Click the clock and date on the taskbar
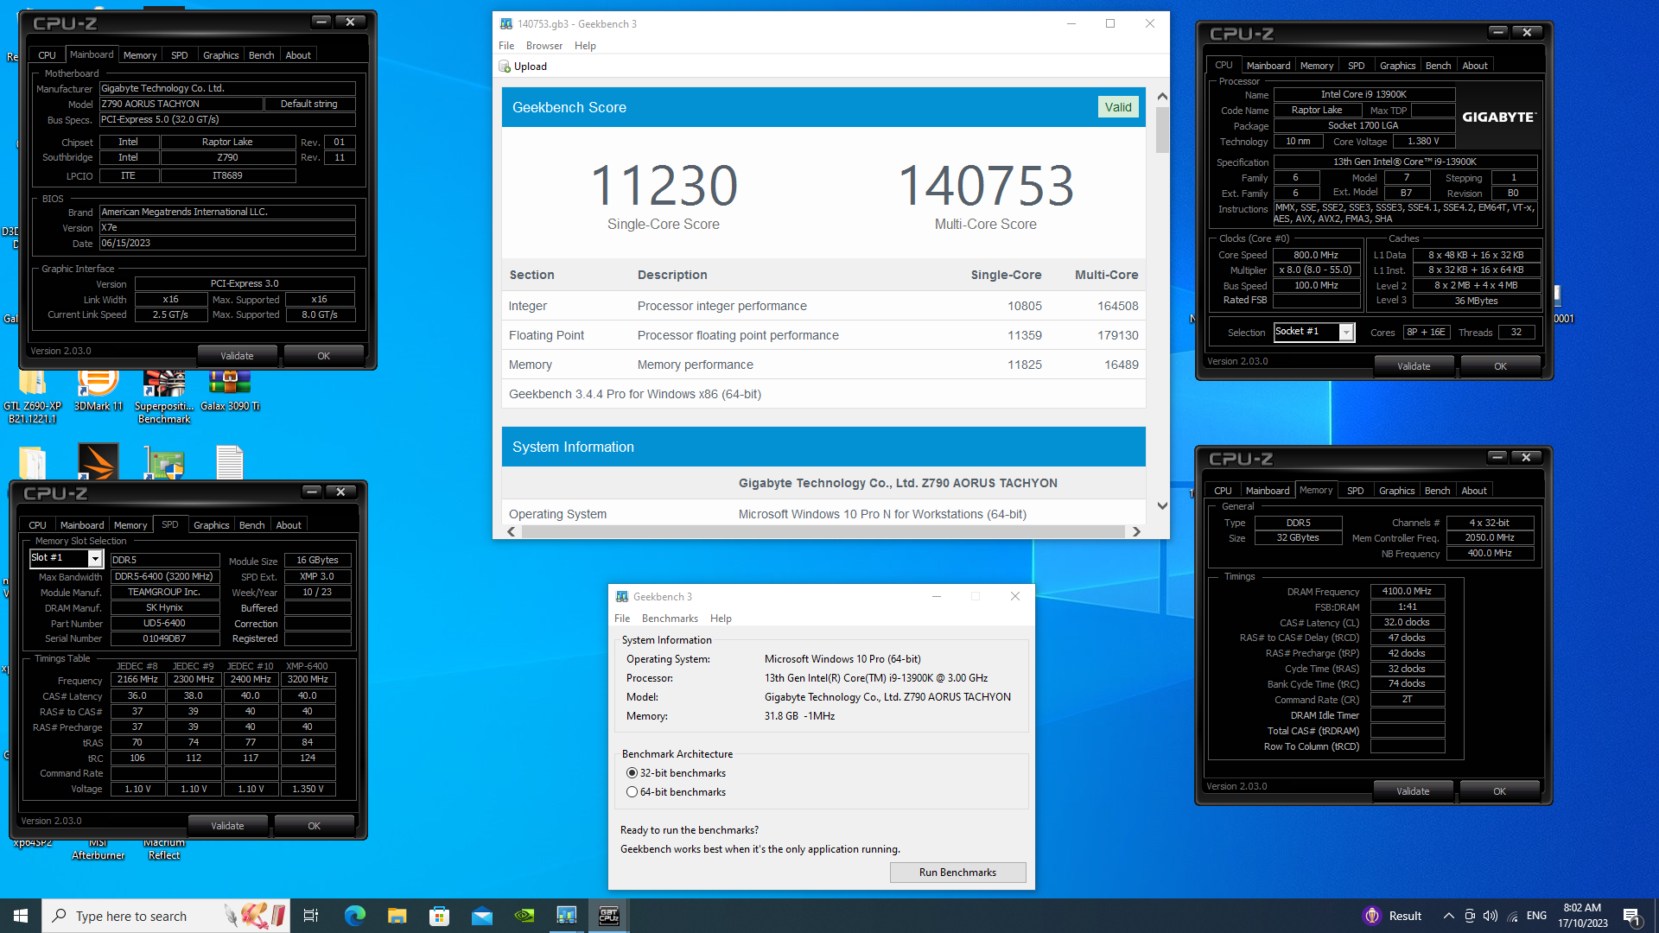The height and width of the screenshot is (933, 1659). pyautogui.click(x=1583, y=916)
